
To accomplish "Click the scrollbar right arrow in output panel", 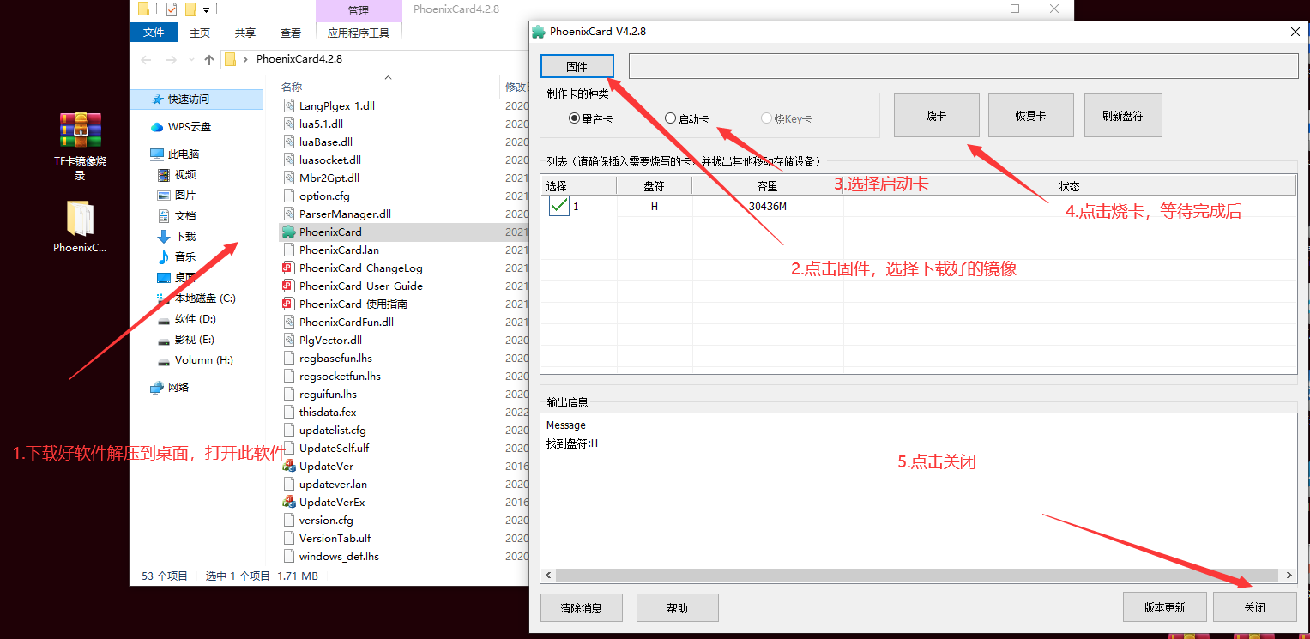I will pos(1289,575).
